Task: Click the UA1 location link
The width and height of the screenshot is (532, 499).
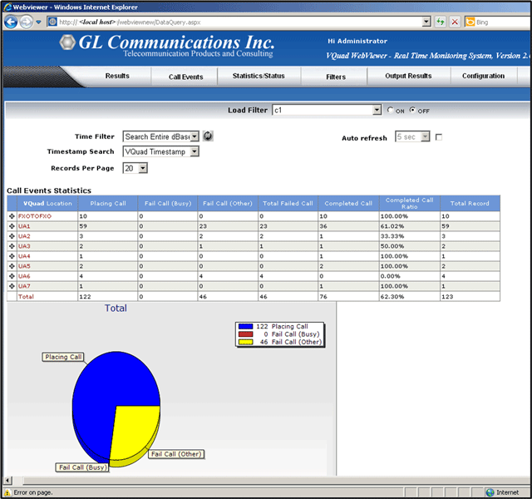Action: click(24, 226)
